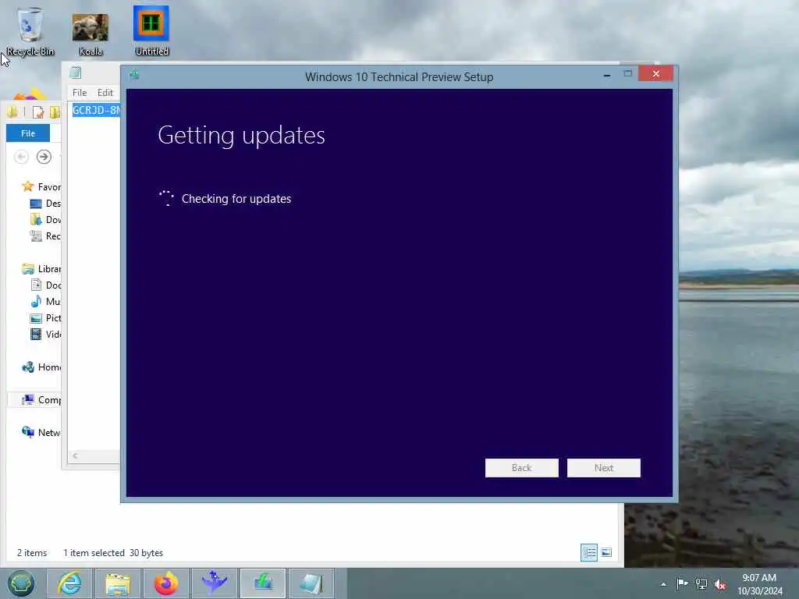
Task: Click the Back button in Setup
Action: (521, 468)
